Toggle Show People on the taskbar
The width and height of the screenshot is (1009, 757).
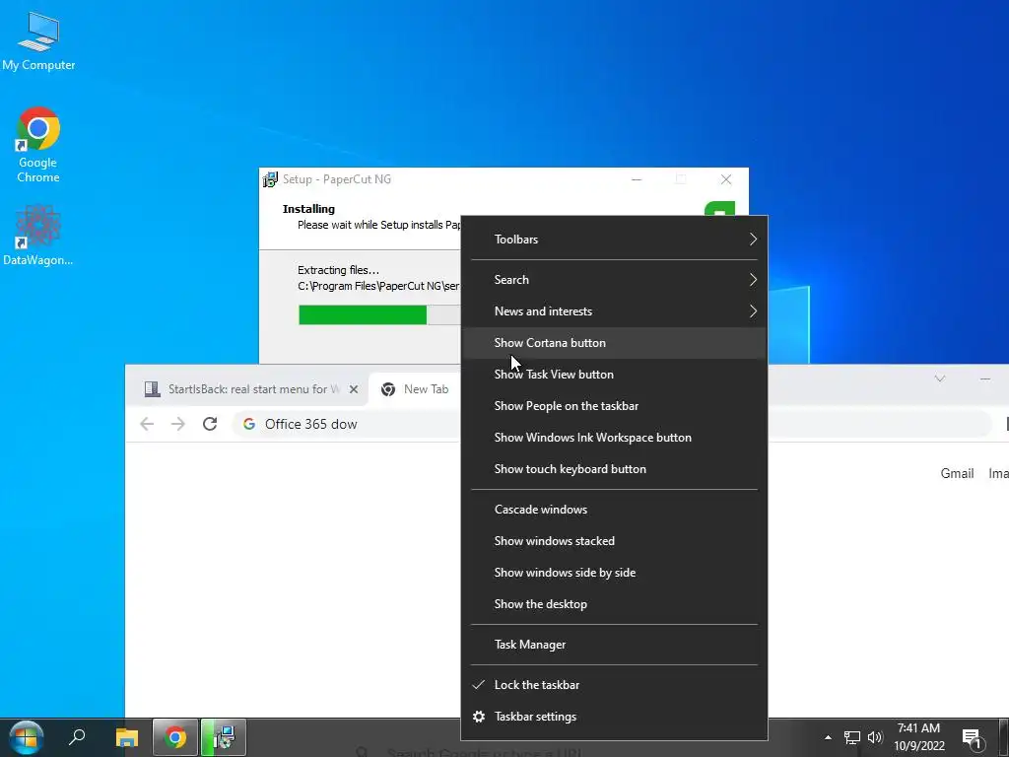[615, 406]
